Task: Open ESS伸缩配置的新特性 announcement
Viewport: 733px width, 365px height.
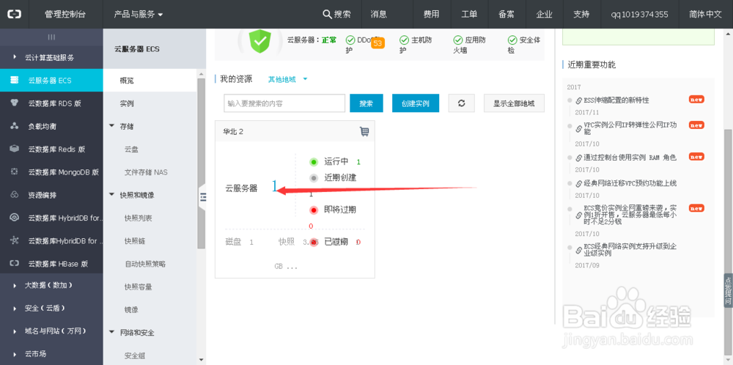Action: [x=616, y=100]
